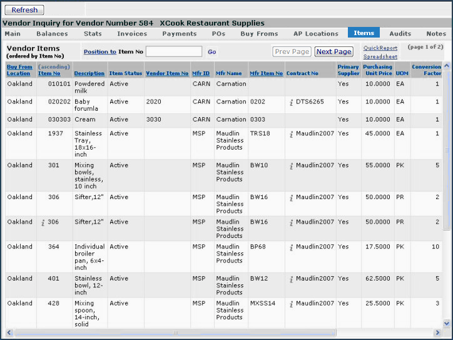
Task: Focus the Position to Item No field
Action: coord(173,52)
